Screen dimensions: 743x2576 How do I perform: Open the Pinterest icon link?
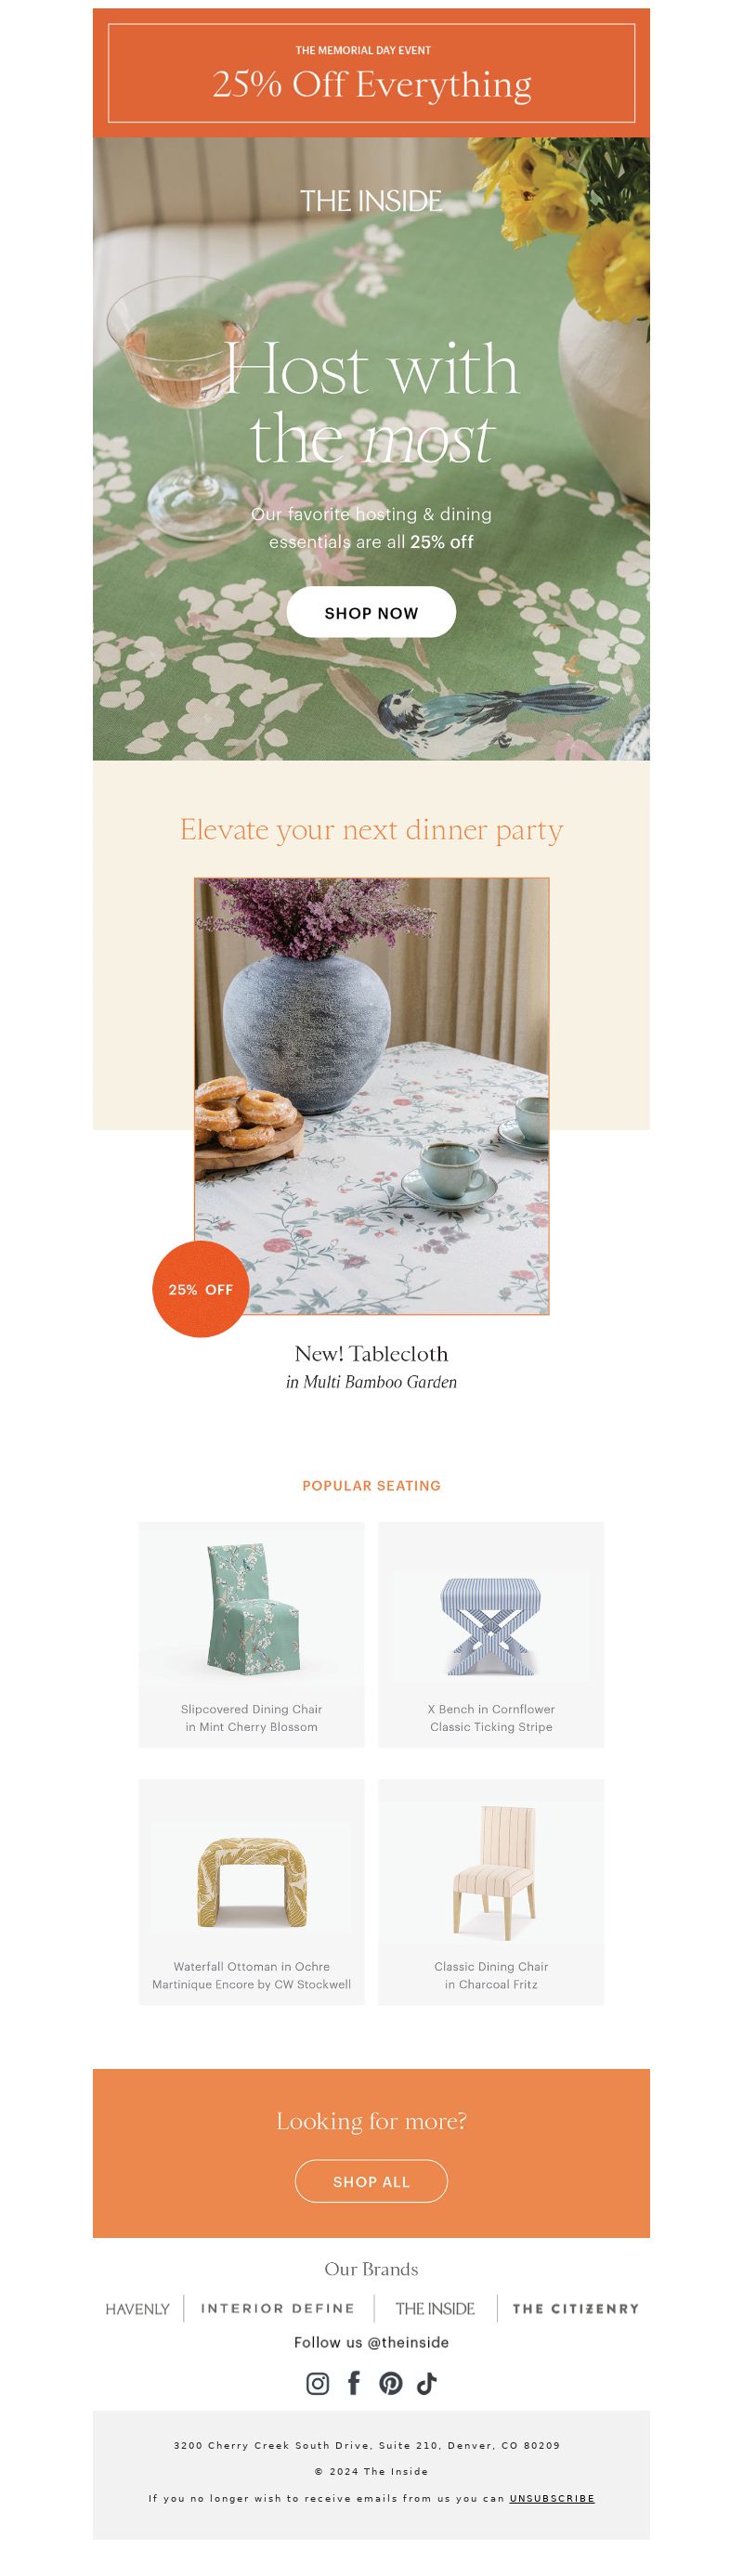point(391,2383)
